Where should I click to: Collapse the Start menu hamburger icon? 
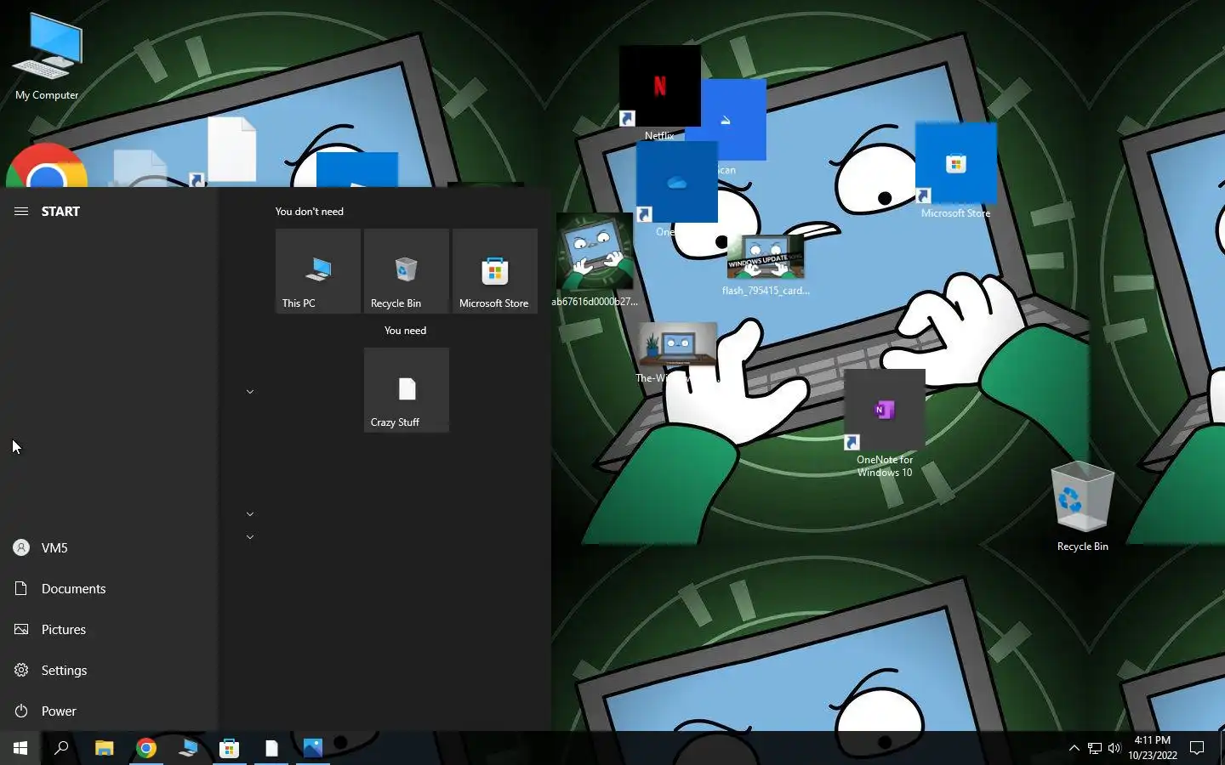coord(21,212)
